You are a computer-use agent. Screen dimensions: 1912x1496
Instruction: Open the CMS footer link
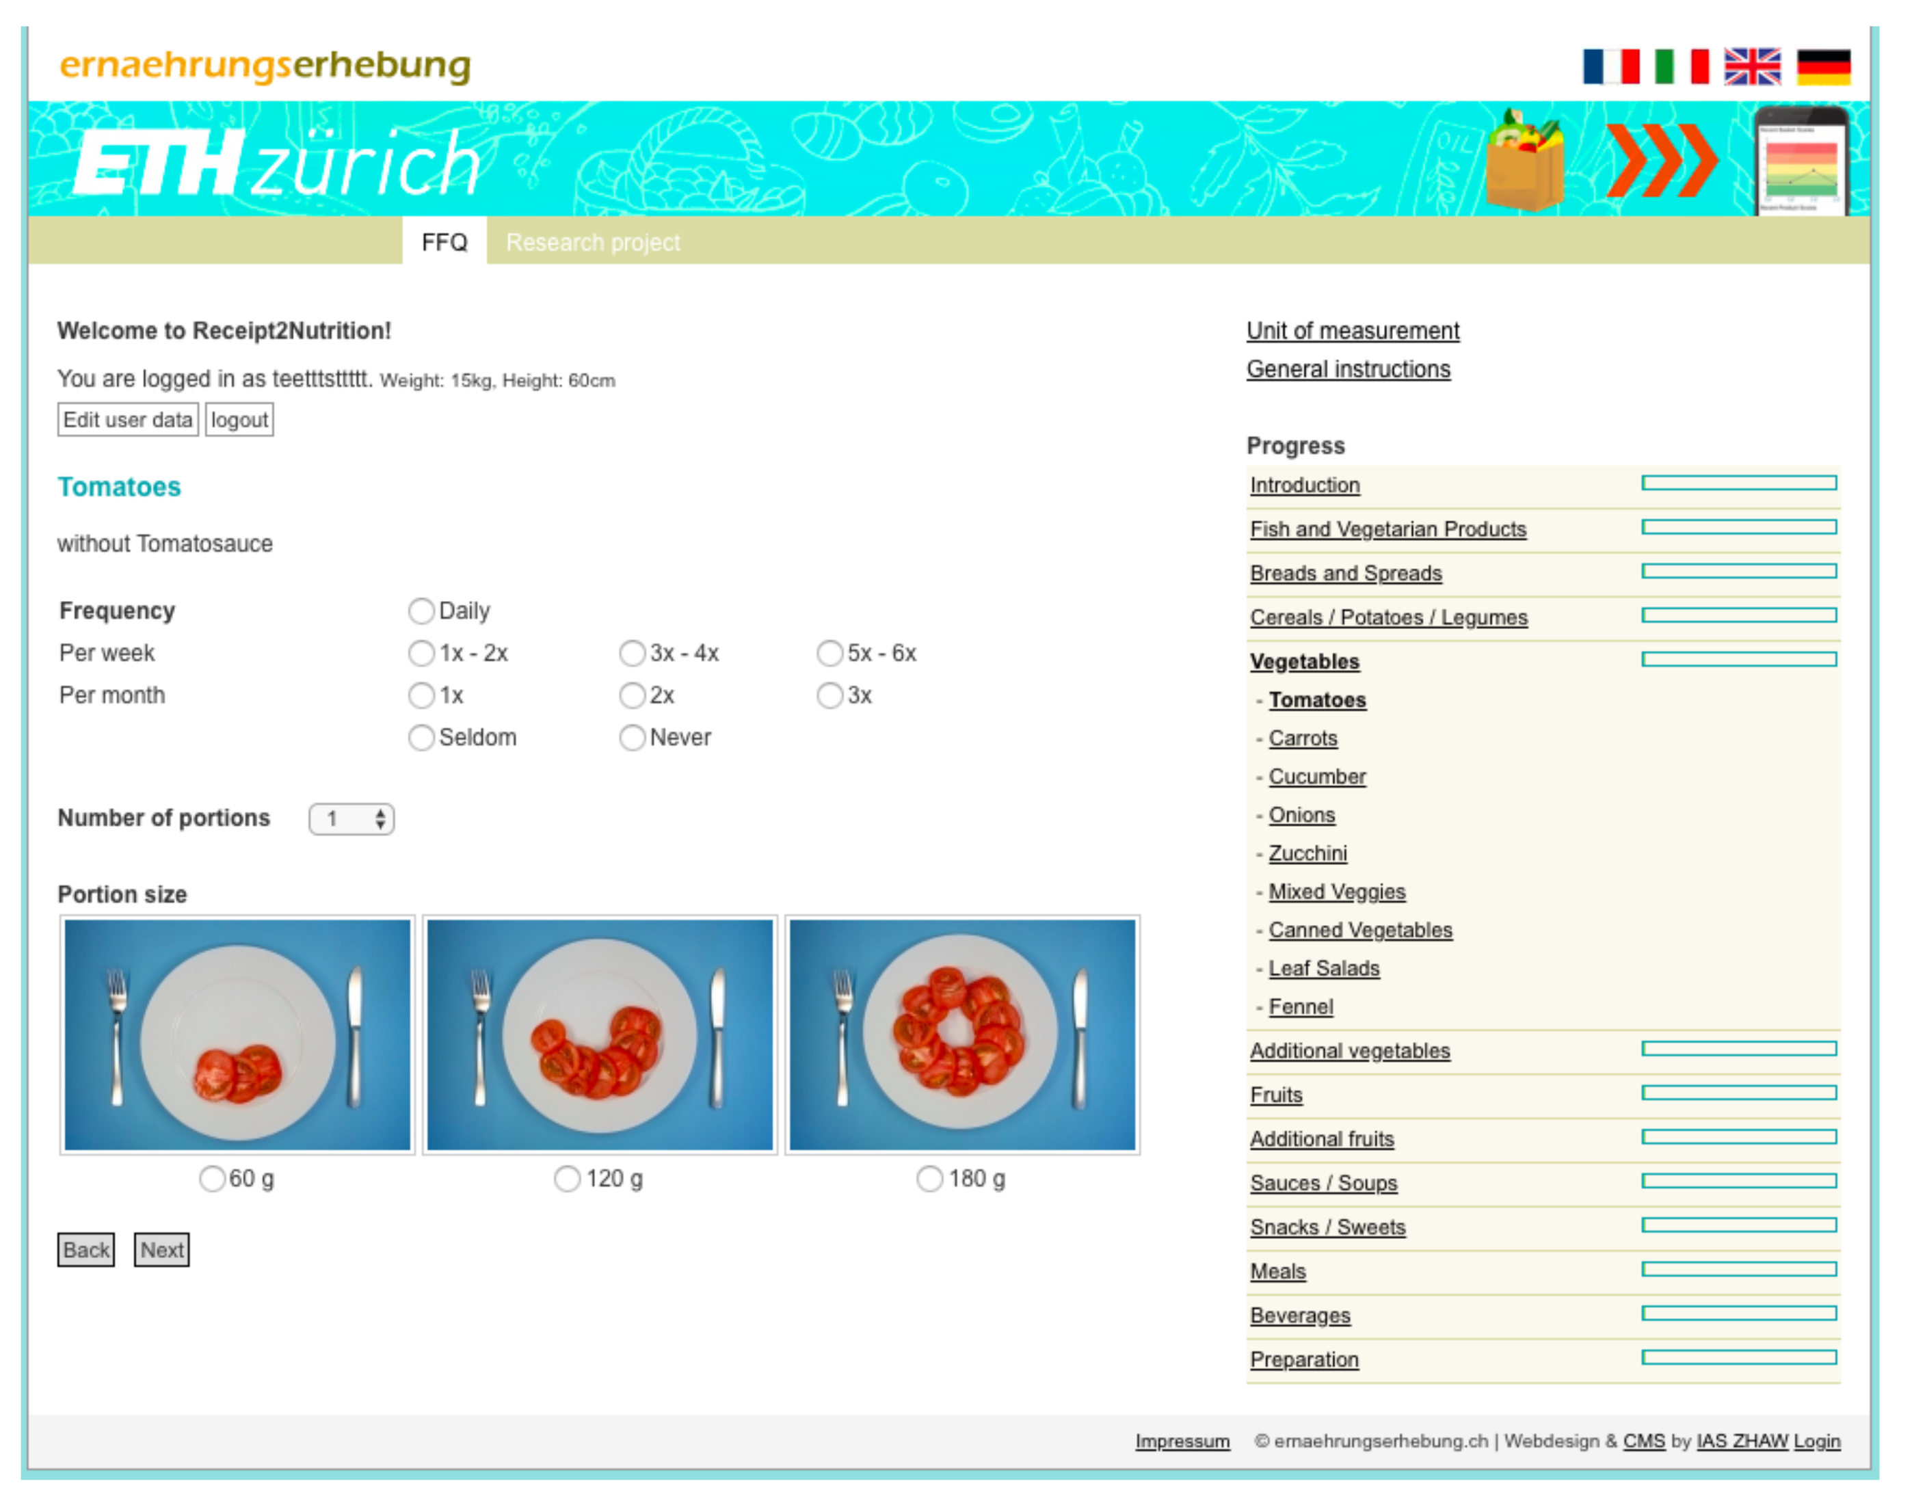coord(1644,1441)
